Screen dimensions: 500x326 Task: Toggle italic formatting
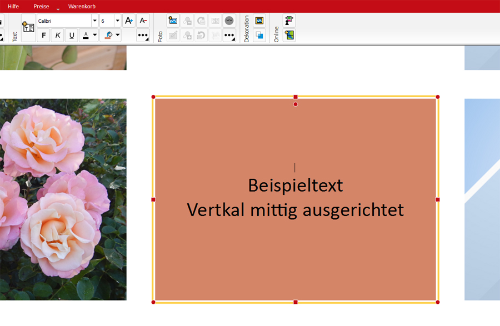point(58,36)
